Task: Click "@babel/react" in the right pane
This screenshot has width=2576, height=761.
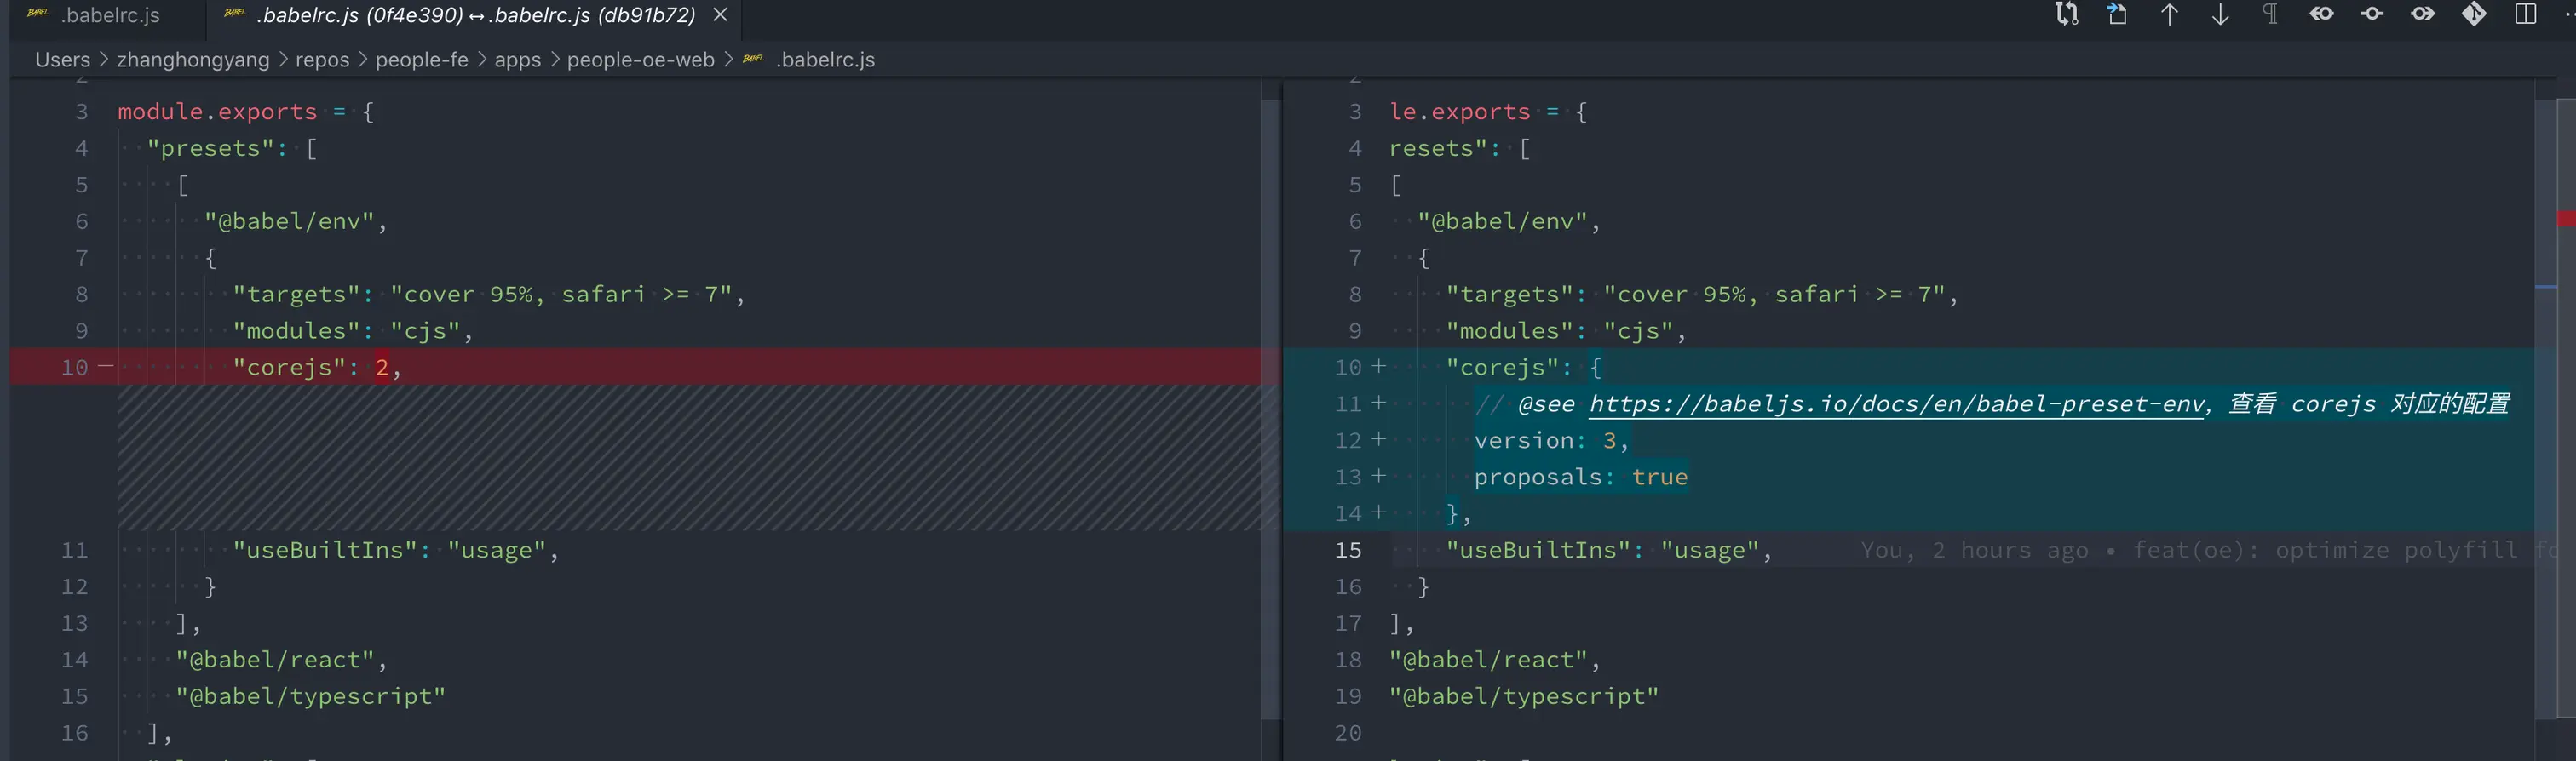Action: 1488,661
